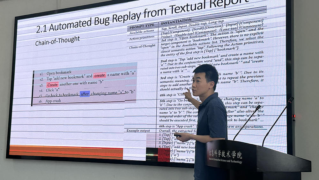Screen dimensions: 319x180
Task: Click step s4 'Click "a"' text
Action: point(53,90)
